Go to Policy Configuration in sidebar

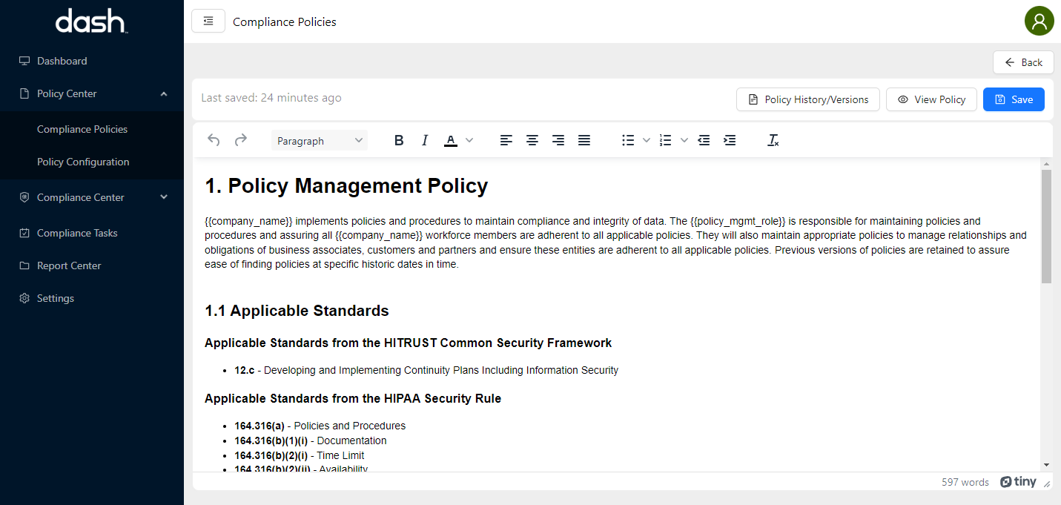click(83, 162)
